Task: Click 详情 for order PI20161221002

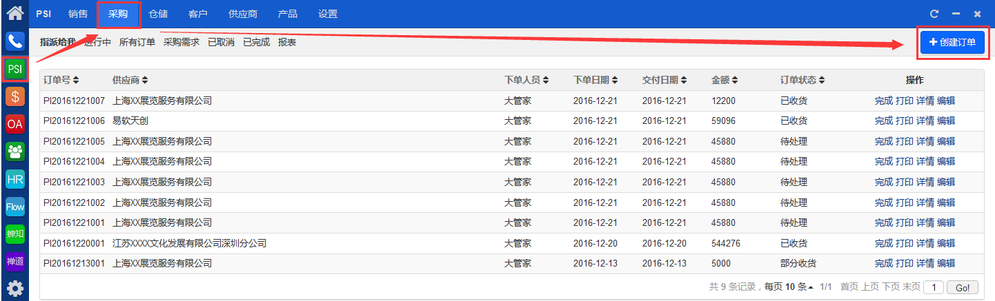Action: tap(925, 203)
